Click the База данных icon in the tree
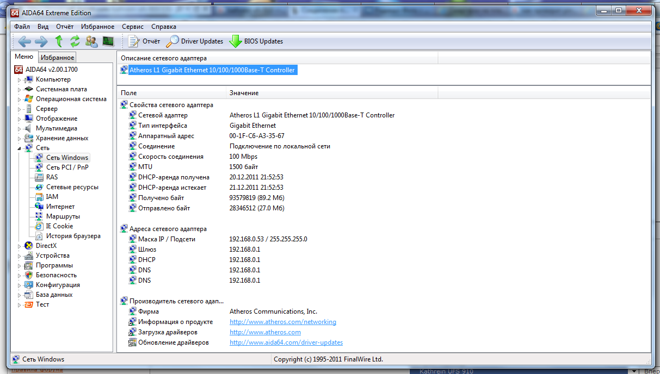The width and height of the screenshot is (660, 374). point(29,295)
